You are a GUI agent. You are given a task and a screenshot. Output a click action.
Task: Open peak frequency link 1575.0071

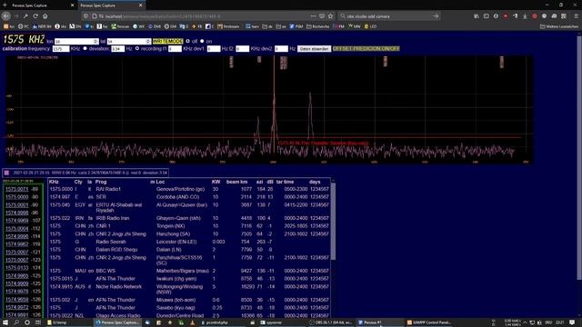tap(16, 189)
